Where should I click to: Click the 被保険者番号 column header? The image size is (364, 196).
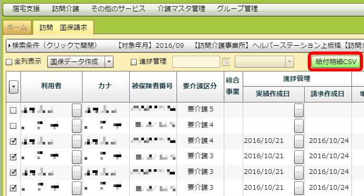pyautogui.click(x=153, y=86)
